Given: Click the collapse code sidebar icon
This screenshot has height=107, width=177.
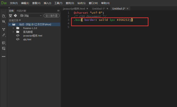Looking at the screenshot, I should 4,29.
